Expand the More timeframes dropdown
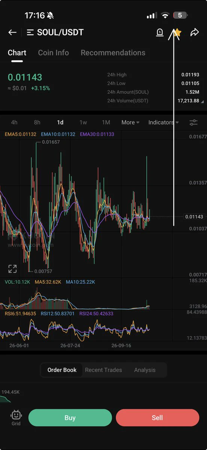The width and height of the screenshot is (207, 450). click(130, 122)
